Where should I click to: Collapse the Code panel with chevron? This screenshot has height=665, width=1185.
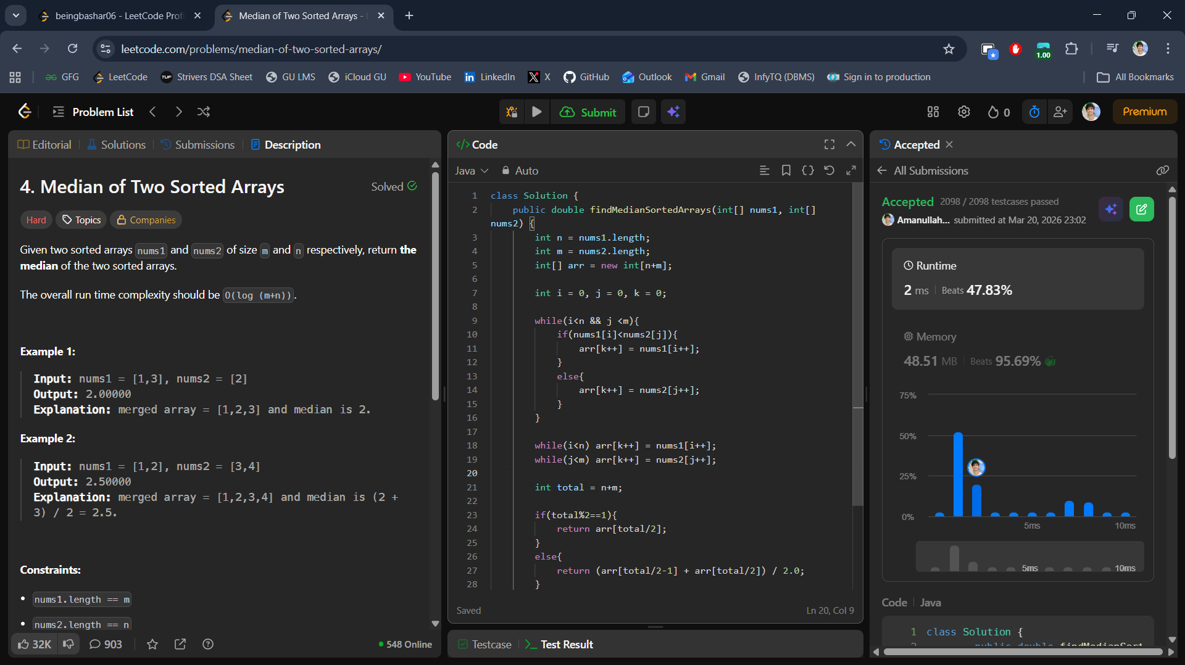(850, 144)
